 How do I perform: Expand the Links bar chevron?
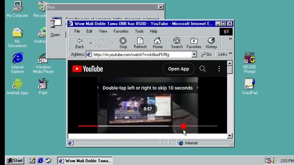click(231, 53)
